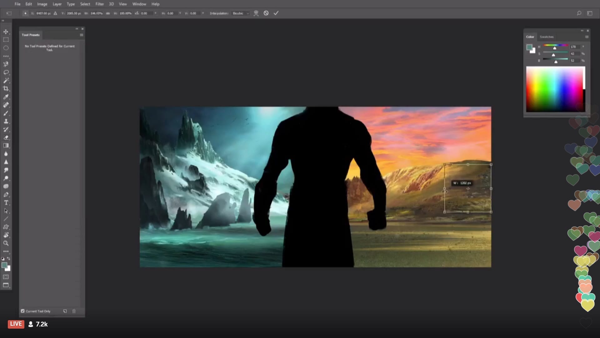600x338 pixels.
Task: Select the Zoom magnifier tool
Action: [x=6, y=243]
